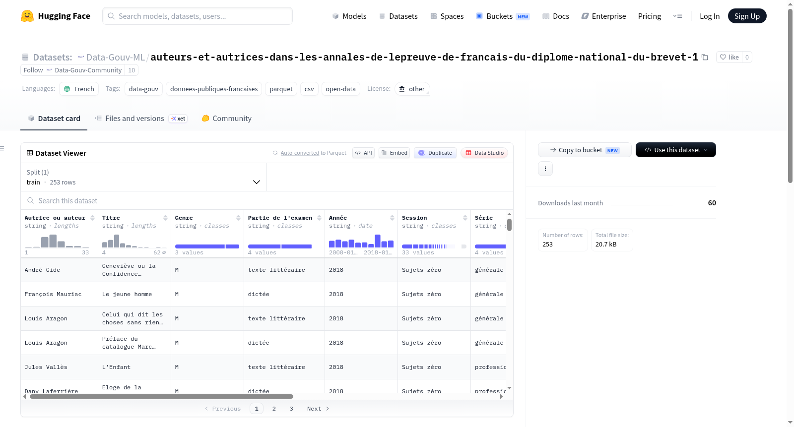Image resolution: width=794 pixels, height=427 pixels.
Task: Open Data Studio
Action: tap(484, 153)
